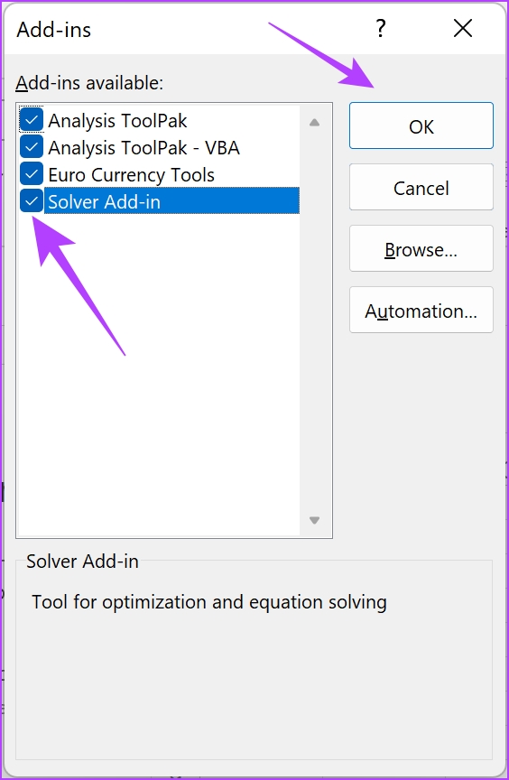Click the add-ins list scrollbar track
Screen dimensions: 509x780
tap(314, 321)
